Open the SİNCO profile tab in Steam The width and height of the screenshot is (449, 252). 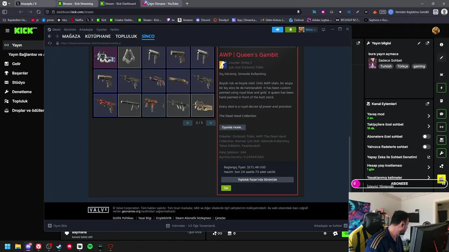coord(148,36)
